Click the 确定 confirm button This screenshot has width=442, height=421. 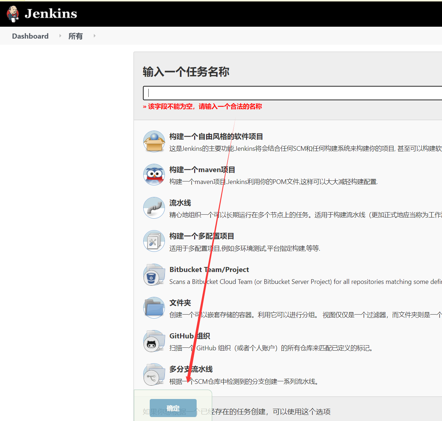tap(173, 408)
